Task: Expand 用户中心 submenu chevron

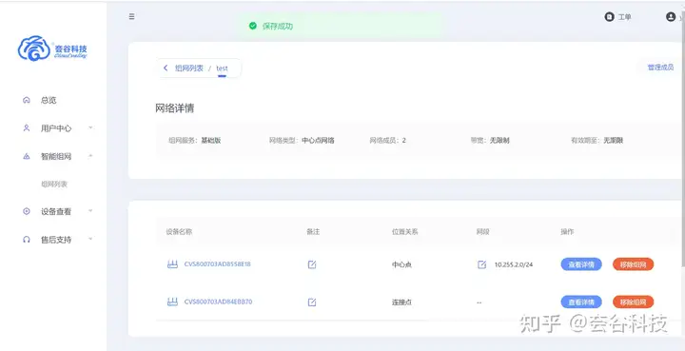Action: pos(90,127)
